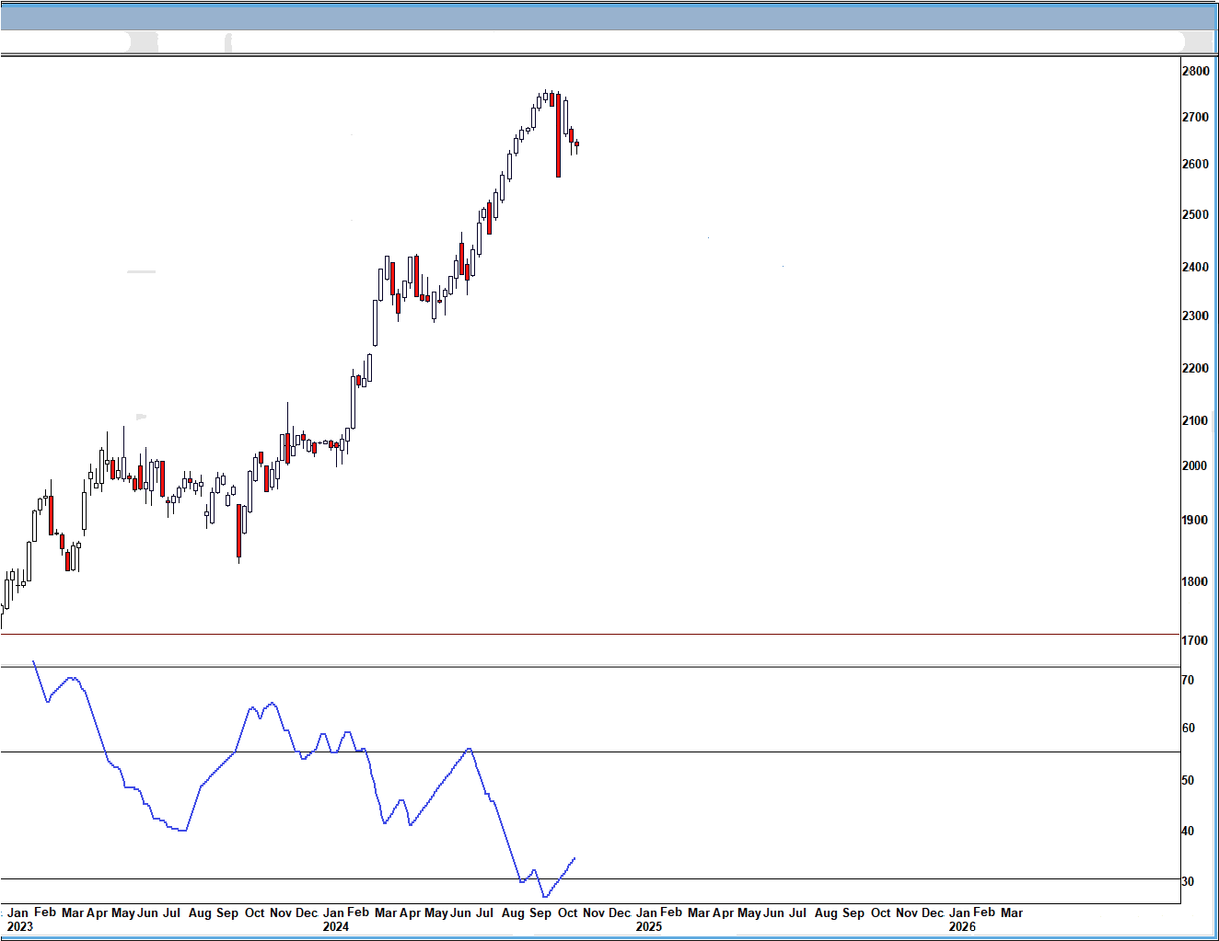Select the last candlestick on the price chart

click(576, 143)
